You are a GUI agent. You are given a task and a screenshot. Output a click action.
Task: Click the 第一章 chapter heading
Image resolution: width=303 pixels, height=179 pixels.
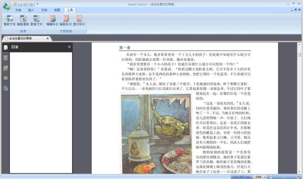click(125, 47)
